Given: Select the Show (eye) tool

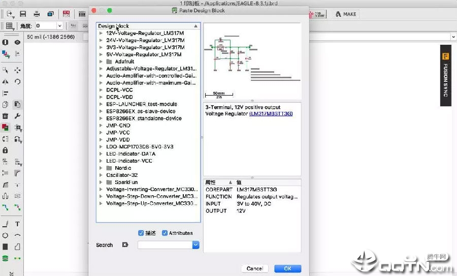Looking at the screenshot, I should [17, 42].
